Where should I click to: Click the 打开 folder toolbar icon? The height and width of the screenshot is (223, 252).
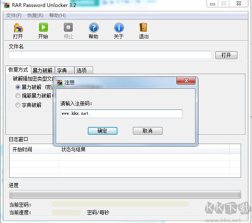pyautogui.click(x=18, y=28)
